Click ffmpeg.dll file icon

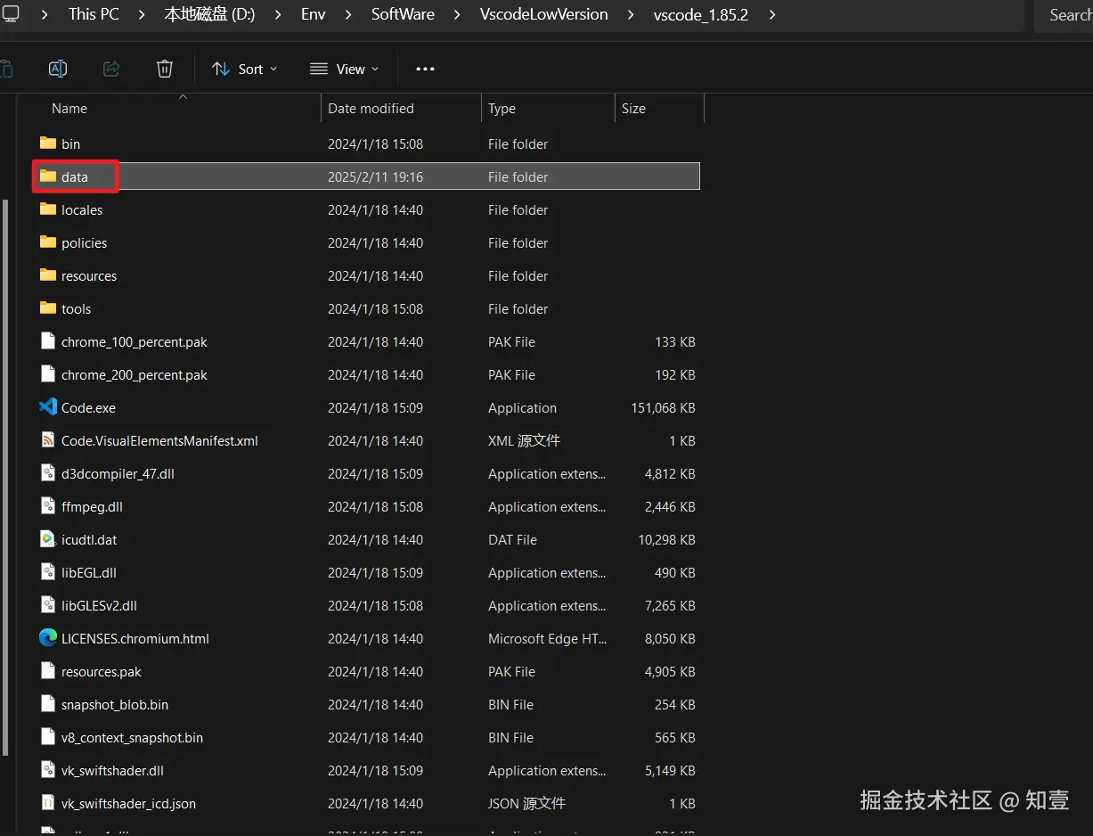click(x=48, y=506)
